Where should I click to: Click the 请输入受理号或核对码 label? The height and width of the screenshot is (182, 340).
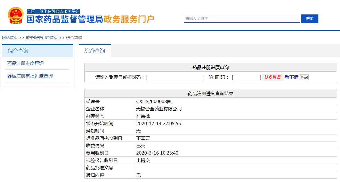coord(120,77)
